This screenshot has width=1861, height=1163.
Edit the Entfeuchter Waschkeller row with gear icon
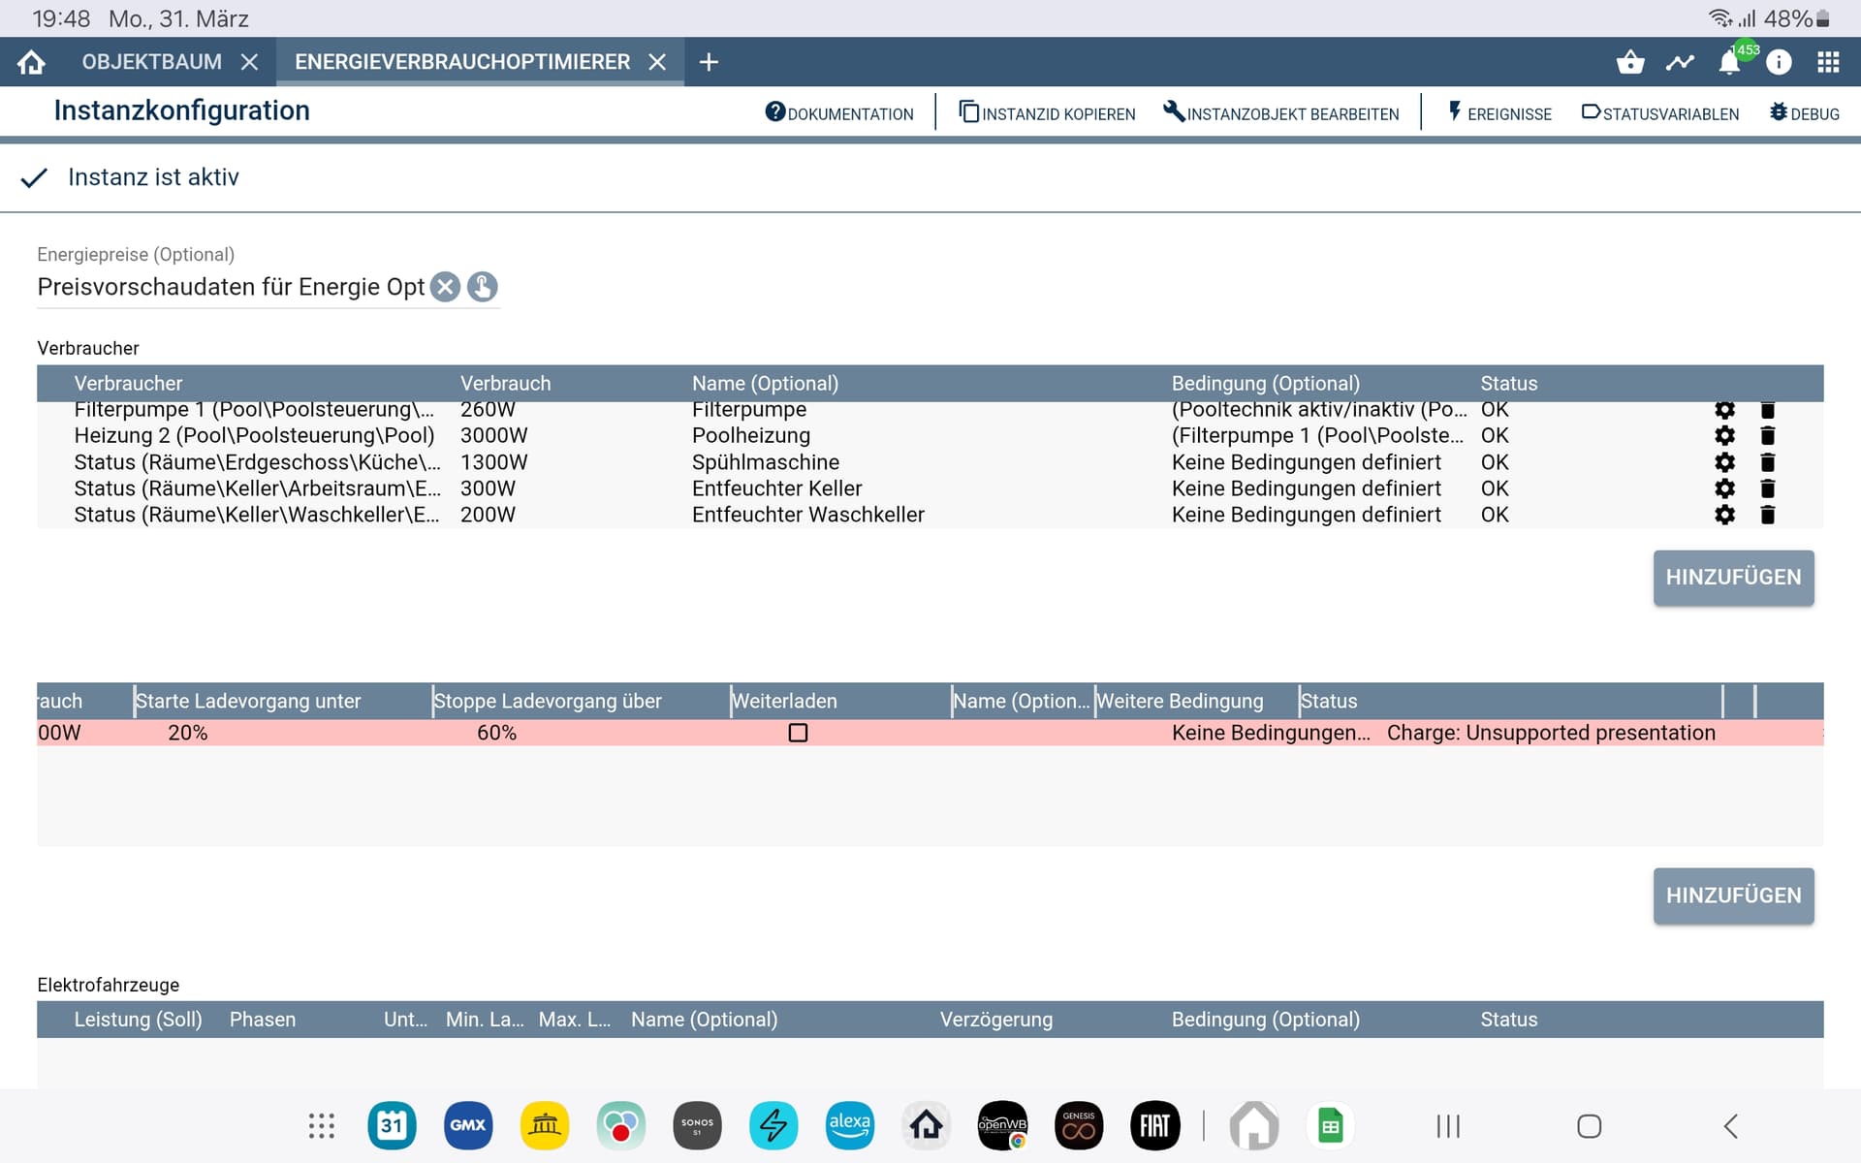pos(1724,515)
